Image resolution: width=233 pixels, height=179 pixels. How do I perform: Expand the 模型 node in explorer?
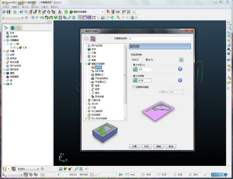tap(4, 73)
